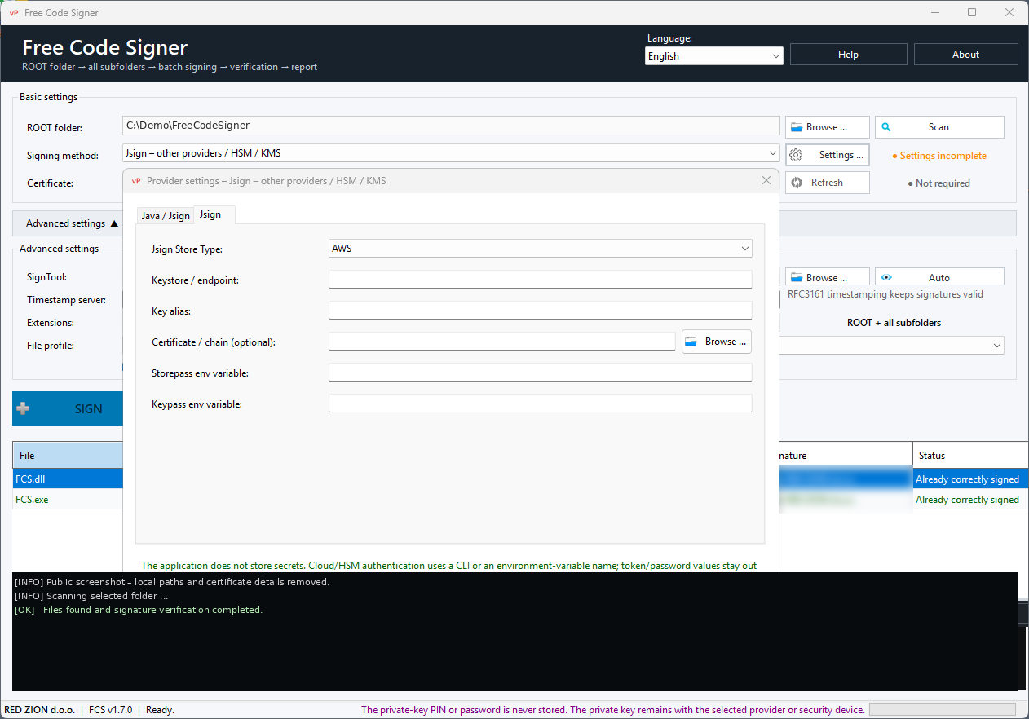Click the Ready status bar text
The height and width of the screenshot is (719, 1029).
(160, 710)
